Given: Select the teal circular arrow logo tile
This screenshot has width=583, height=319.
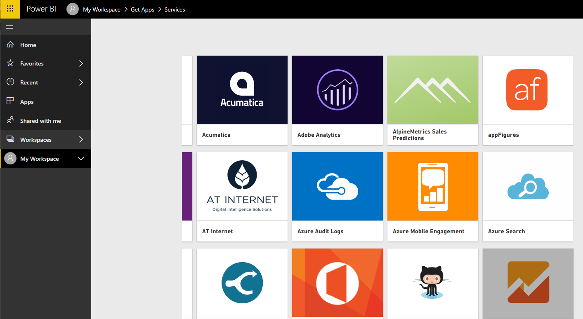Looking at the screenshot, I should pos(242,283).
